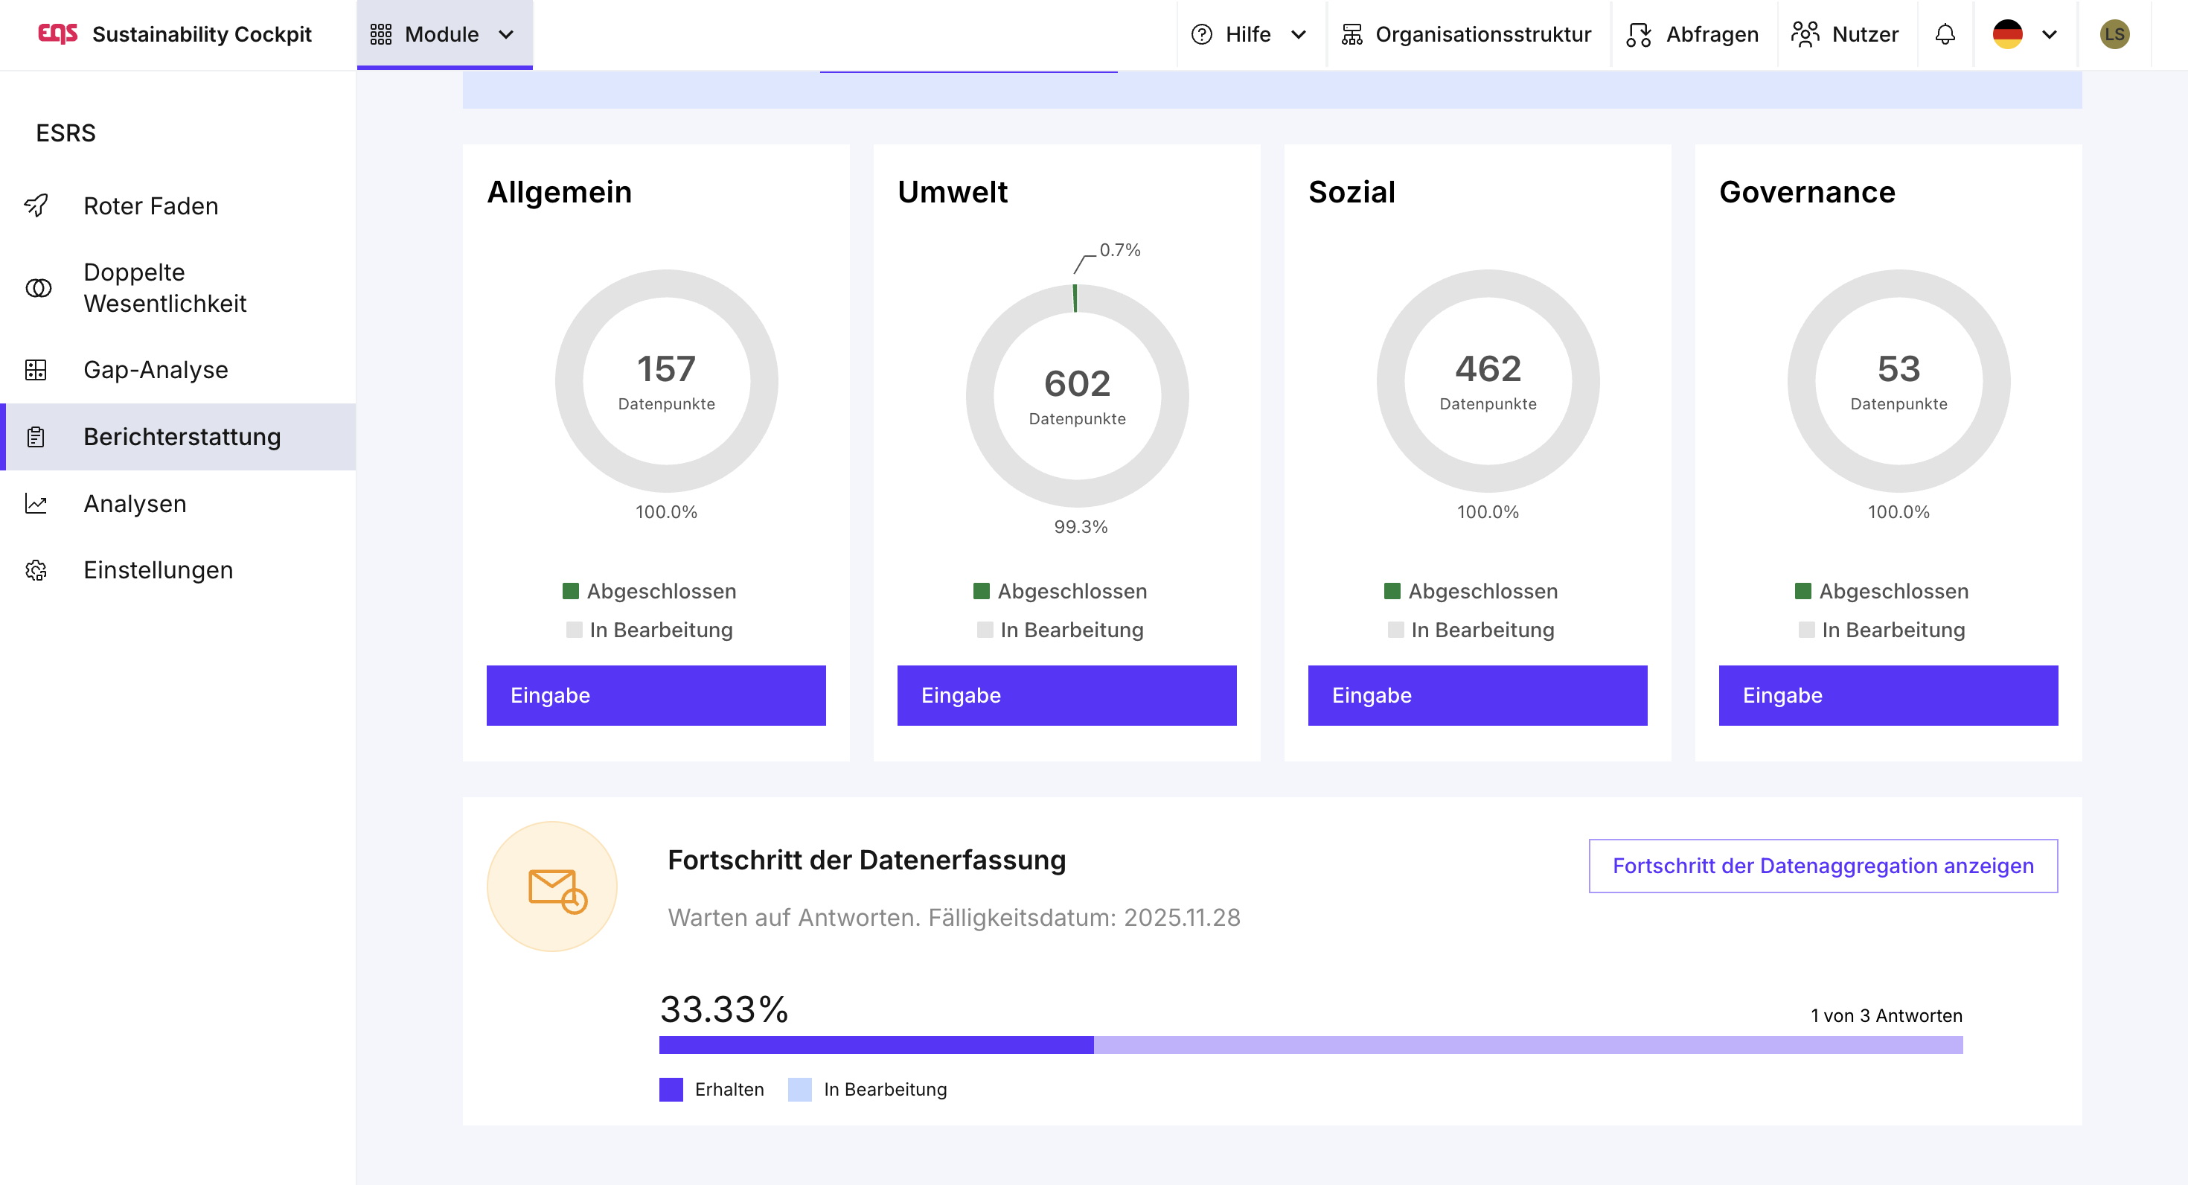This screenshot has height=1185, width=2188.
Task: Toggle In Bearbeitung legend in Umwelt chart
Action: [x=1060, y=630]
